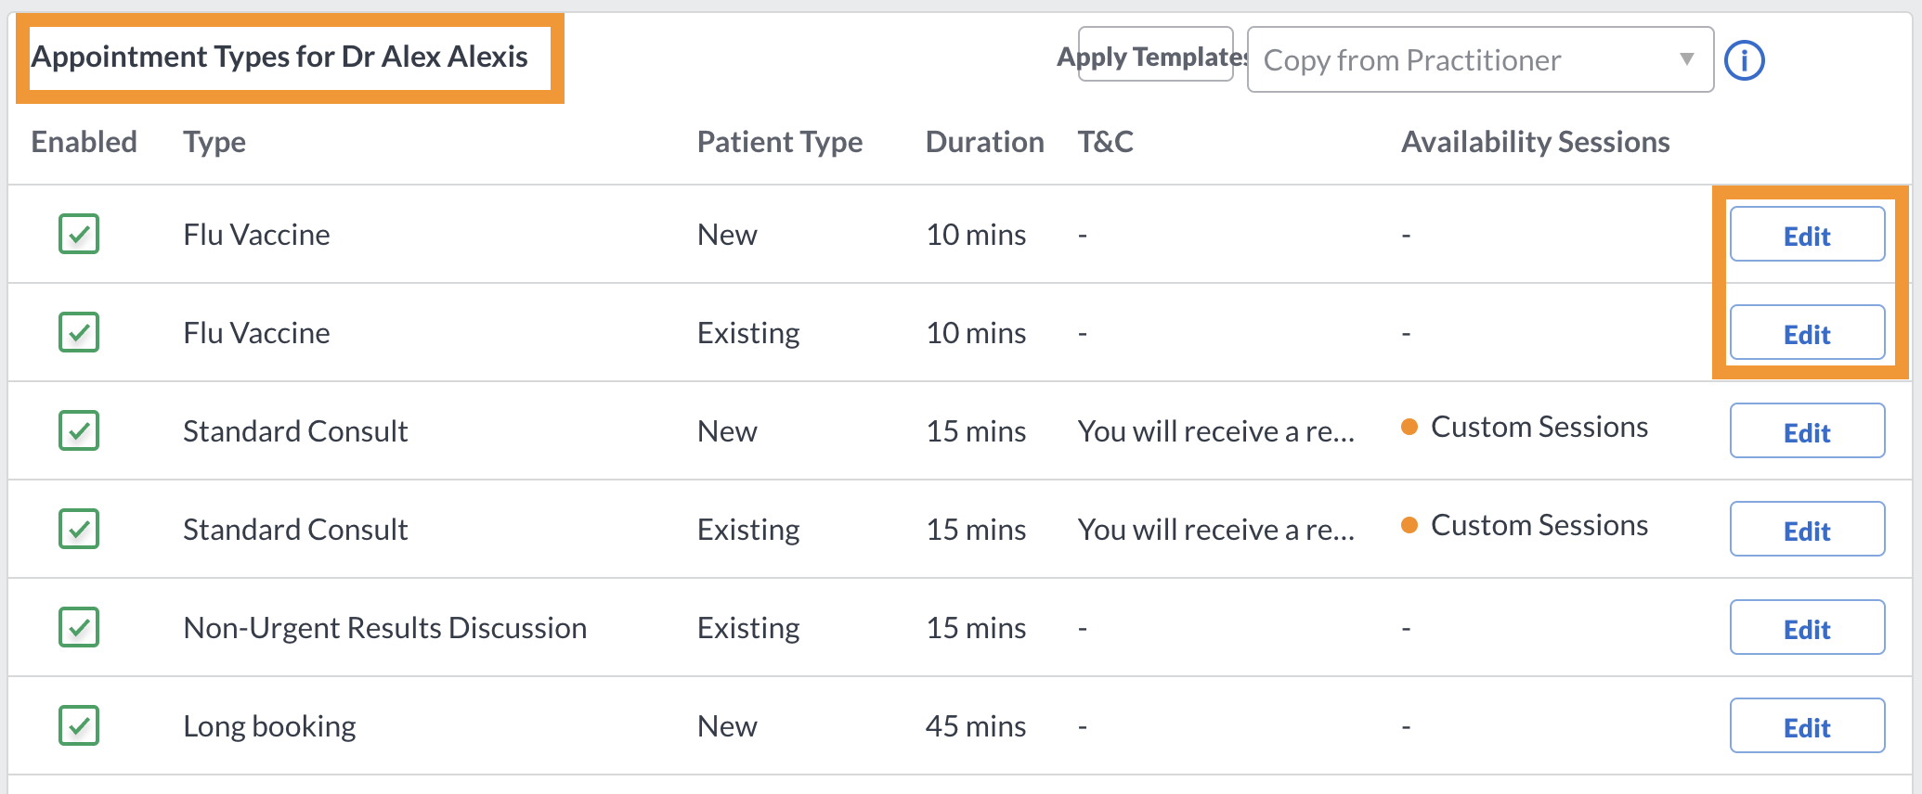
Task: Open the Copy from Practitioner dropdown
Action: [1480, 60]
